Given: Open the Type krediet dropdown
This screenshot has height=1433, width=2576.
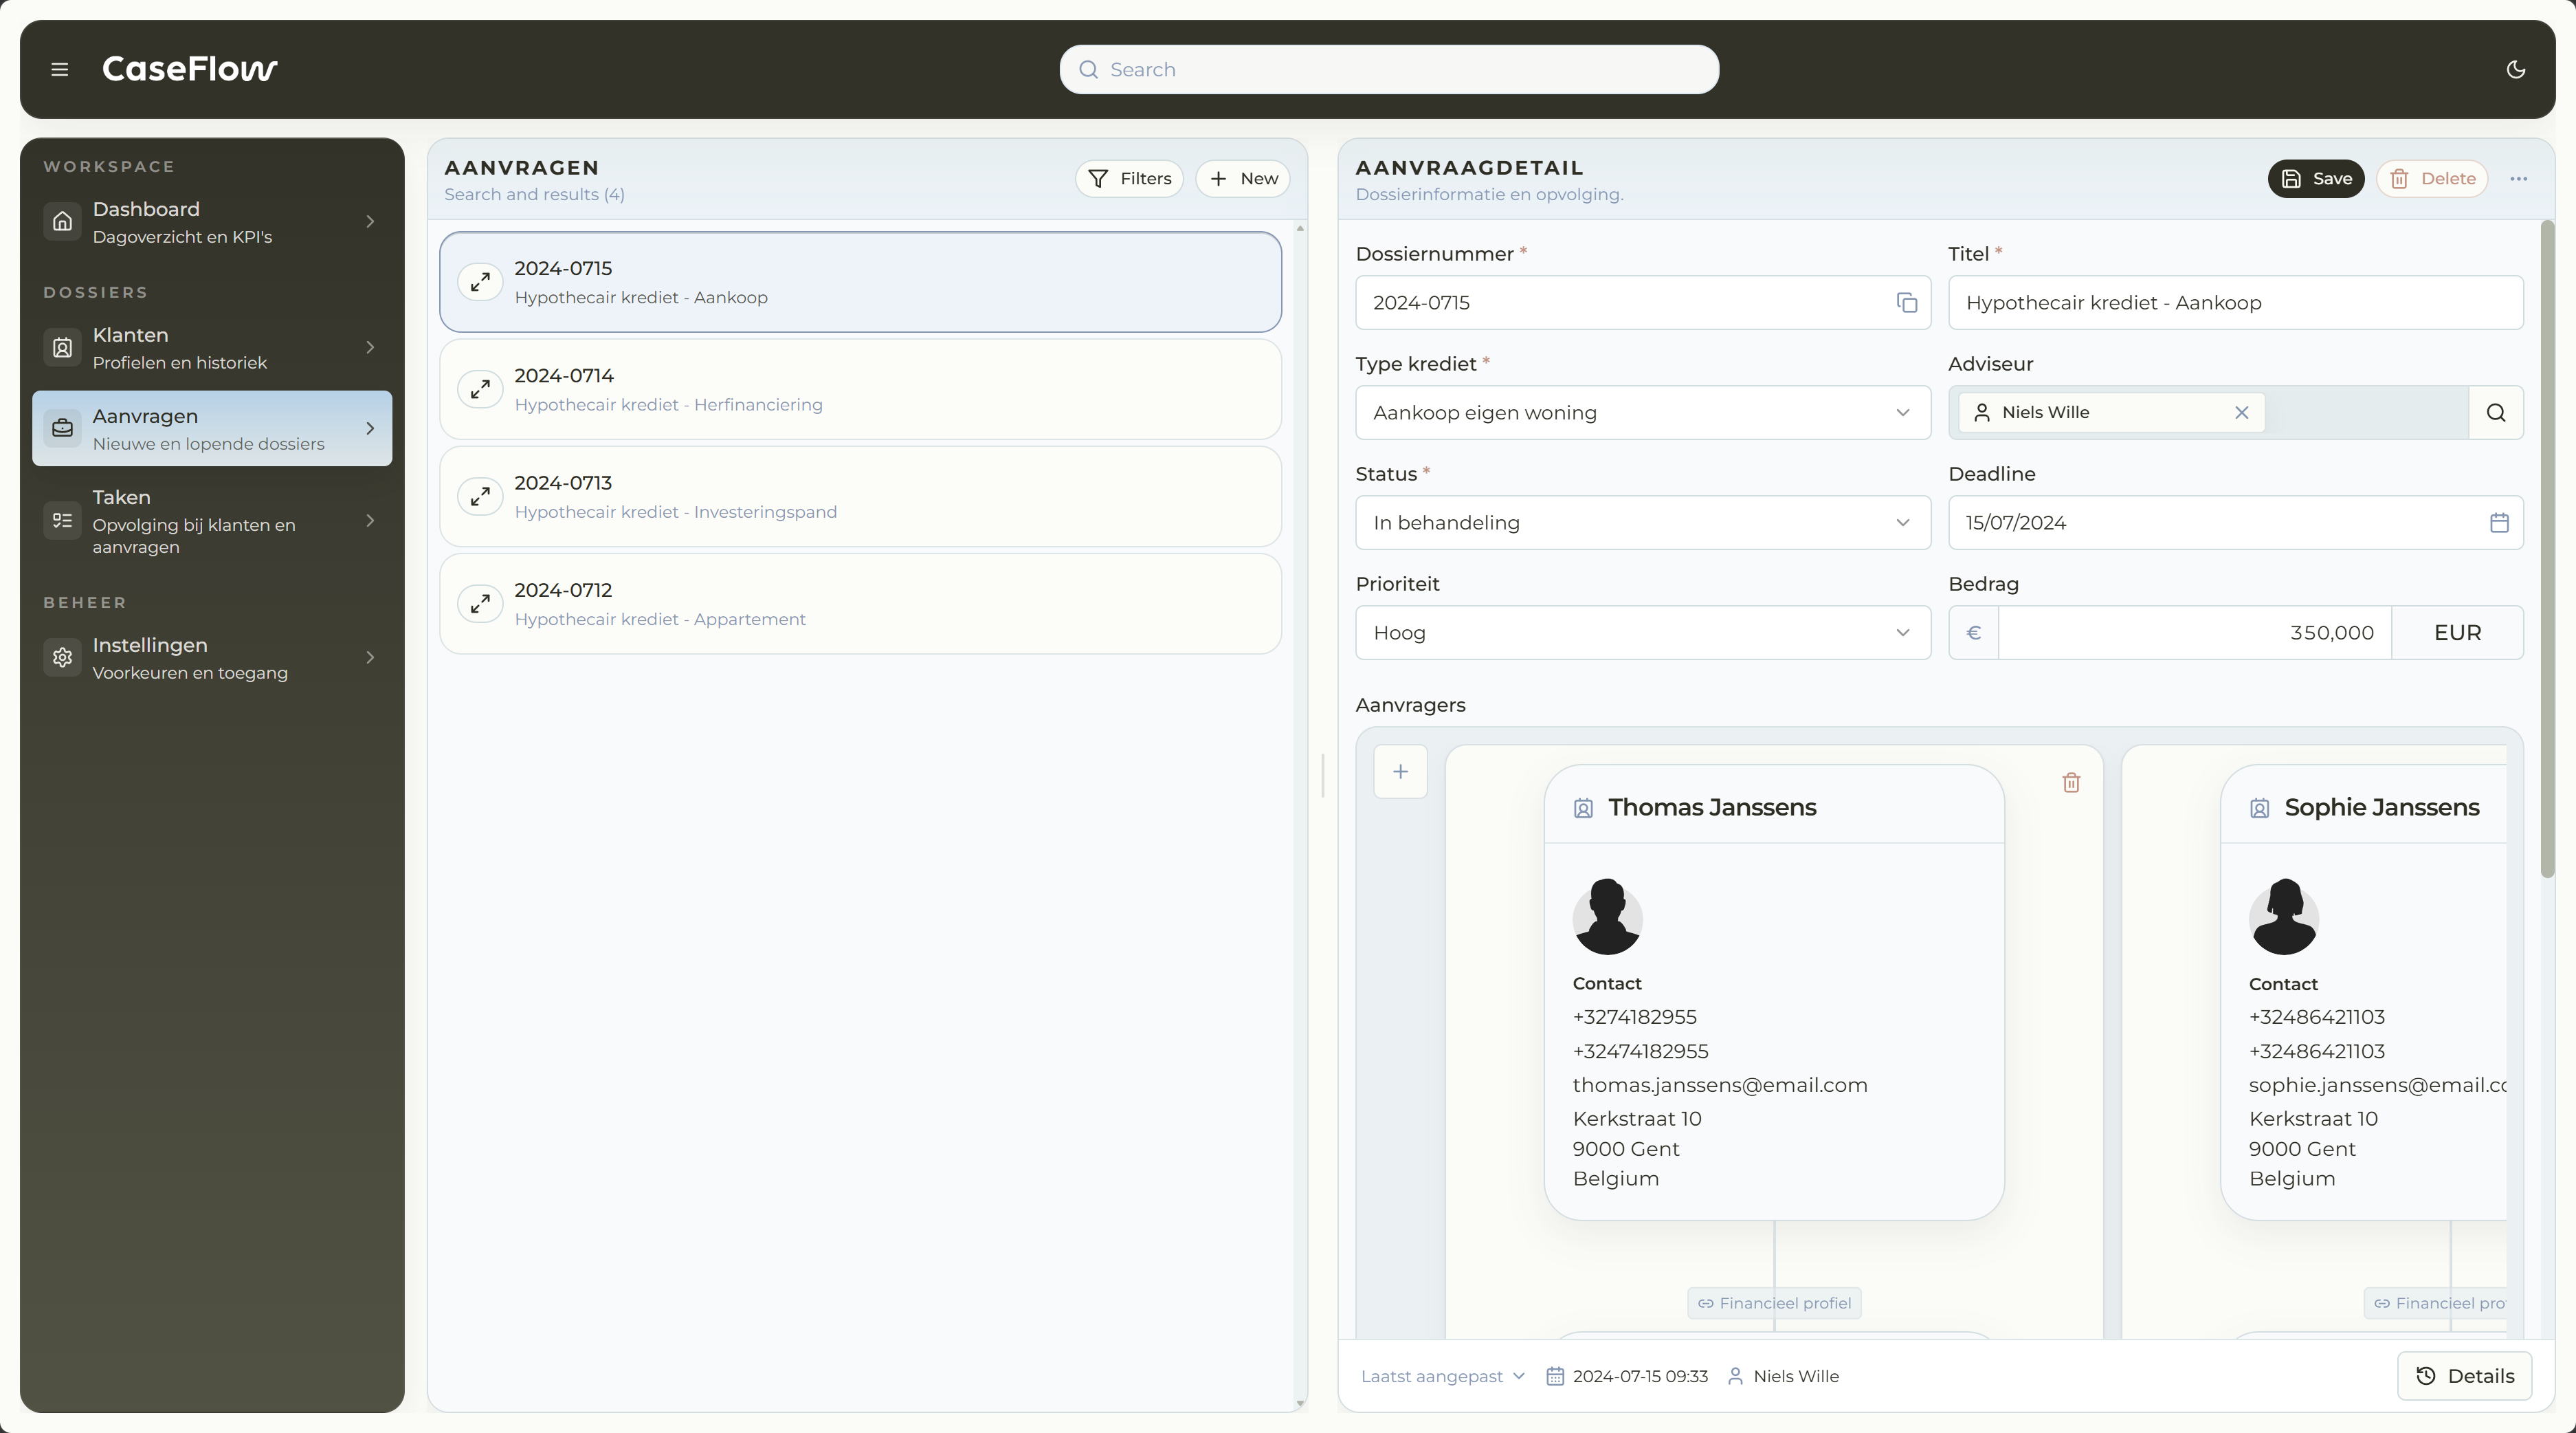Looking at the screenshot, I should click(x=1642, y=413).
